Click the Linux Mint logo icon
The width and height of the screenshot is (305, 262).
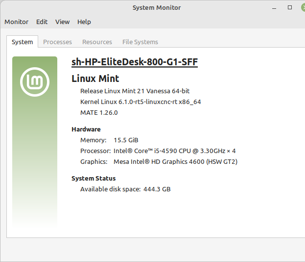(35, 82)
